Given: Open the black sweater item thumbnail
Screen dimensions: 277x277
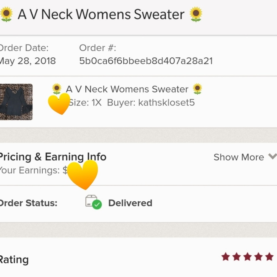Looking at the screenshot, I should 16,102.
